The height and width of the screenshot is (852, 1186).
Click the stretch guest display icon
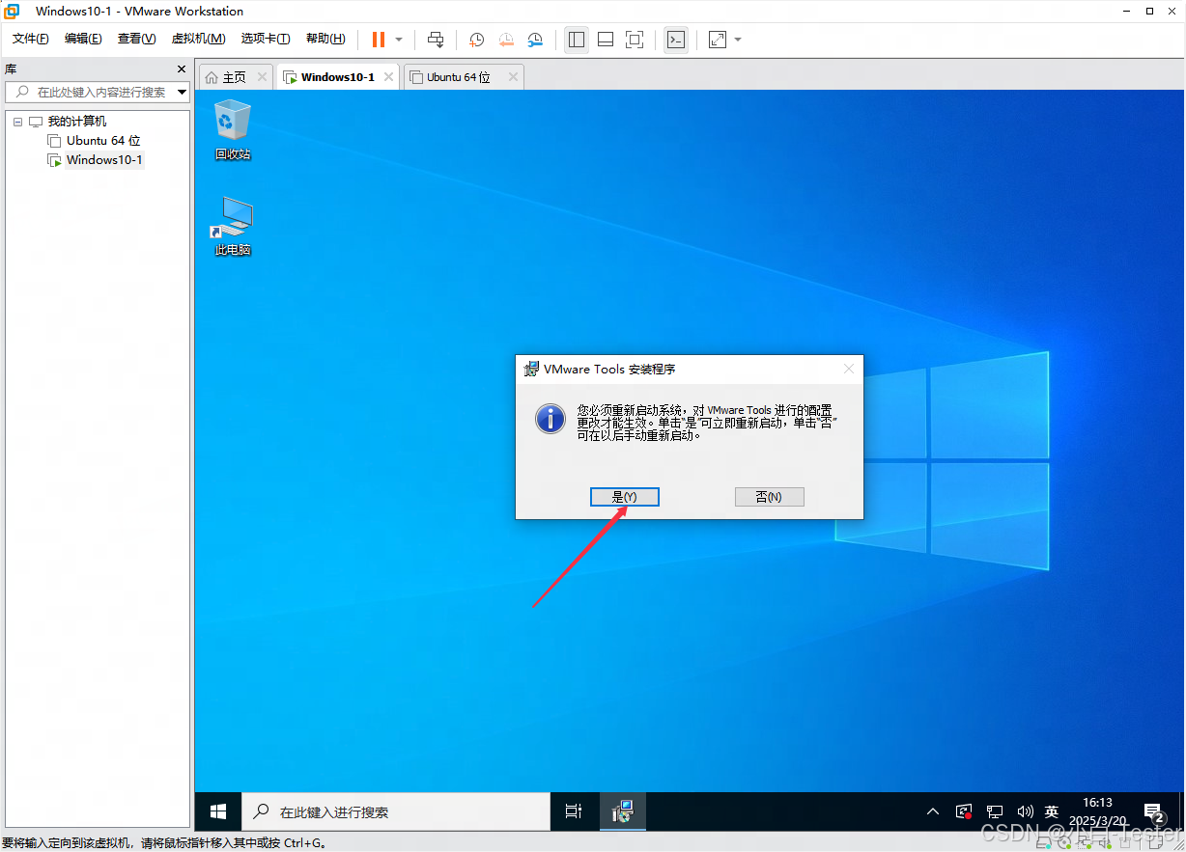point(718,40)
